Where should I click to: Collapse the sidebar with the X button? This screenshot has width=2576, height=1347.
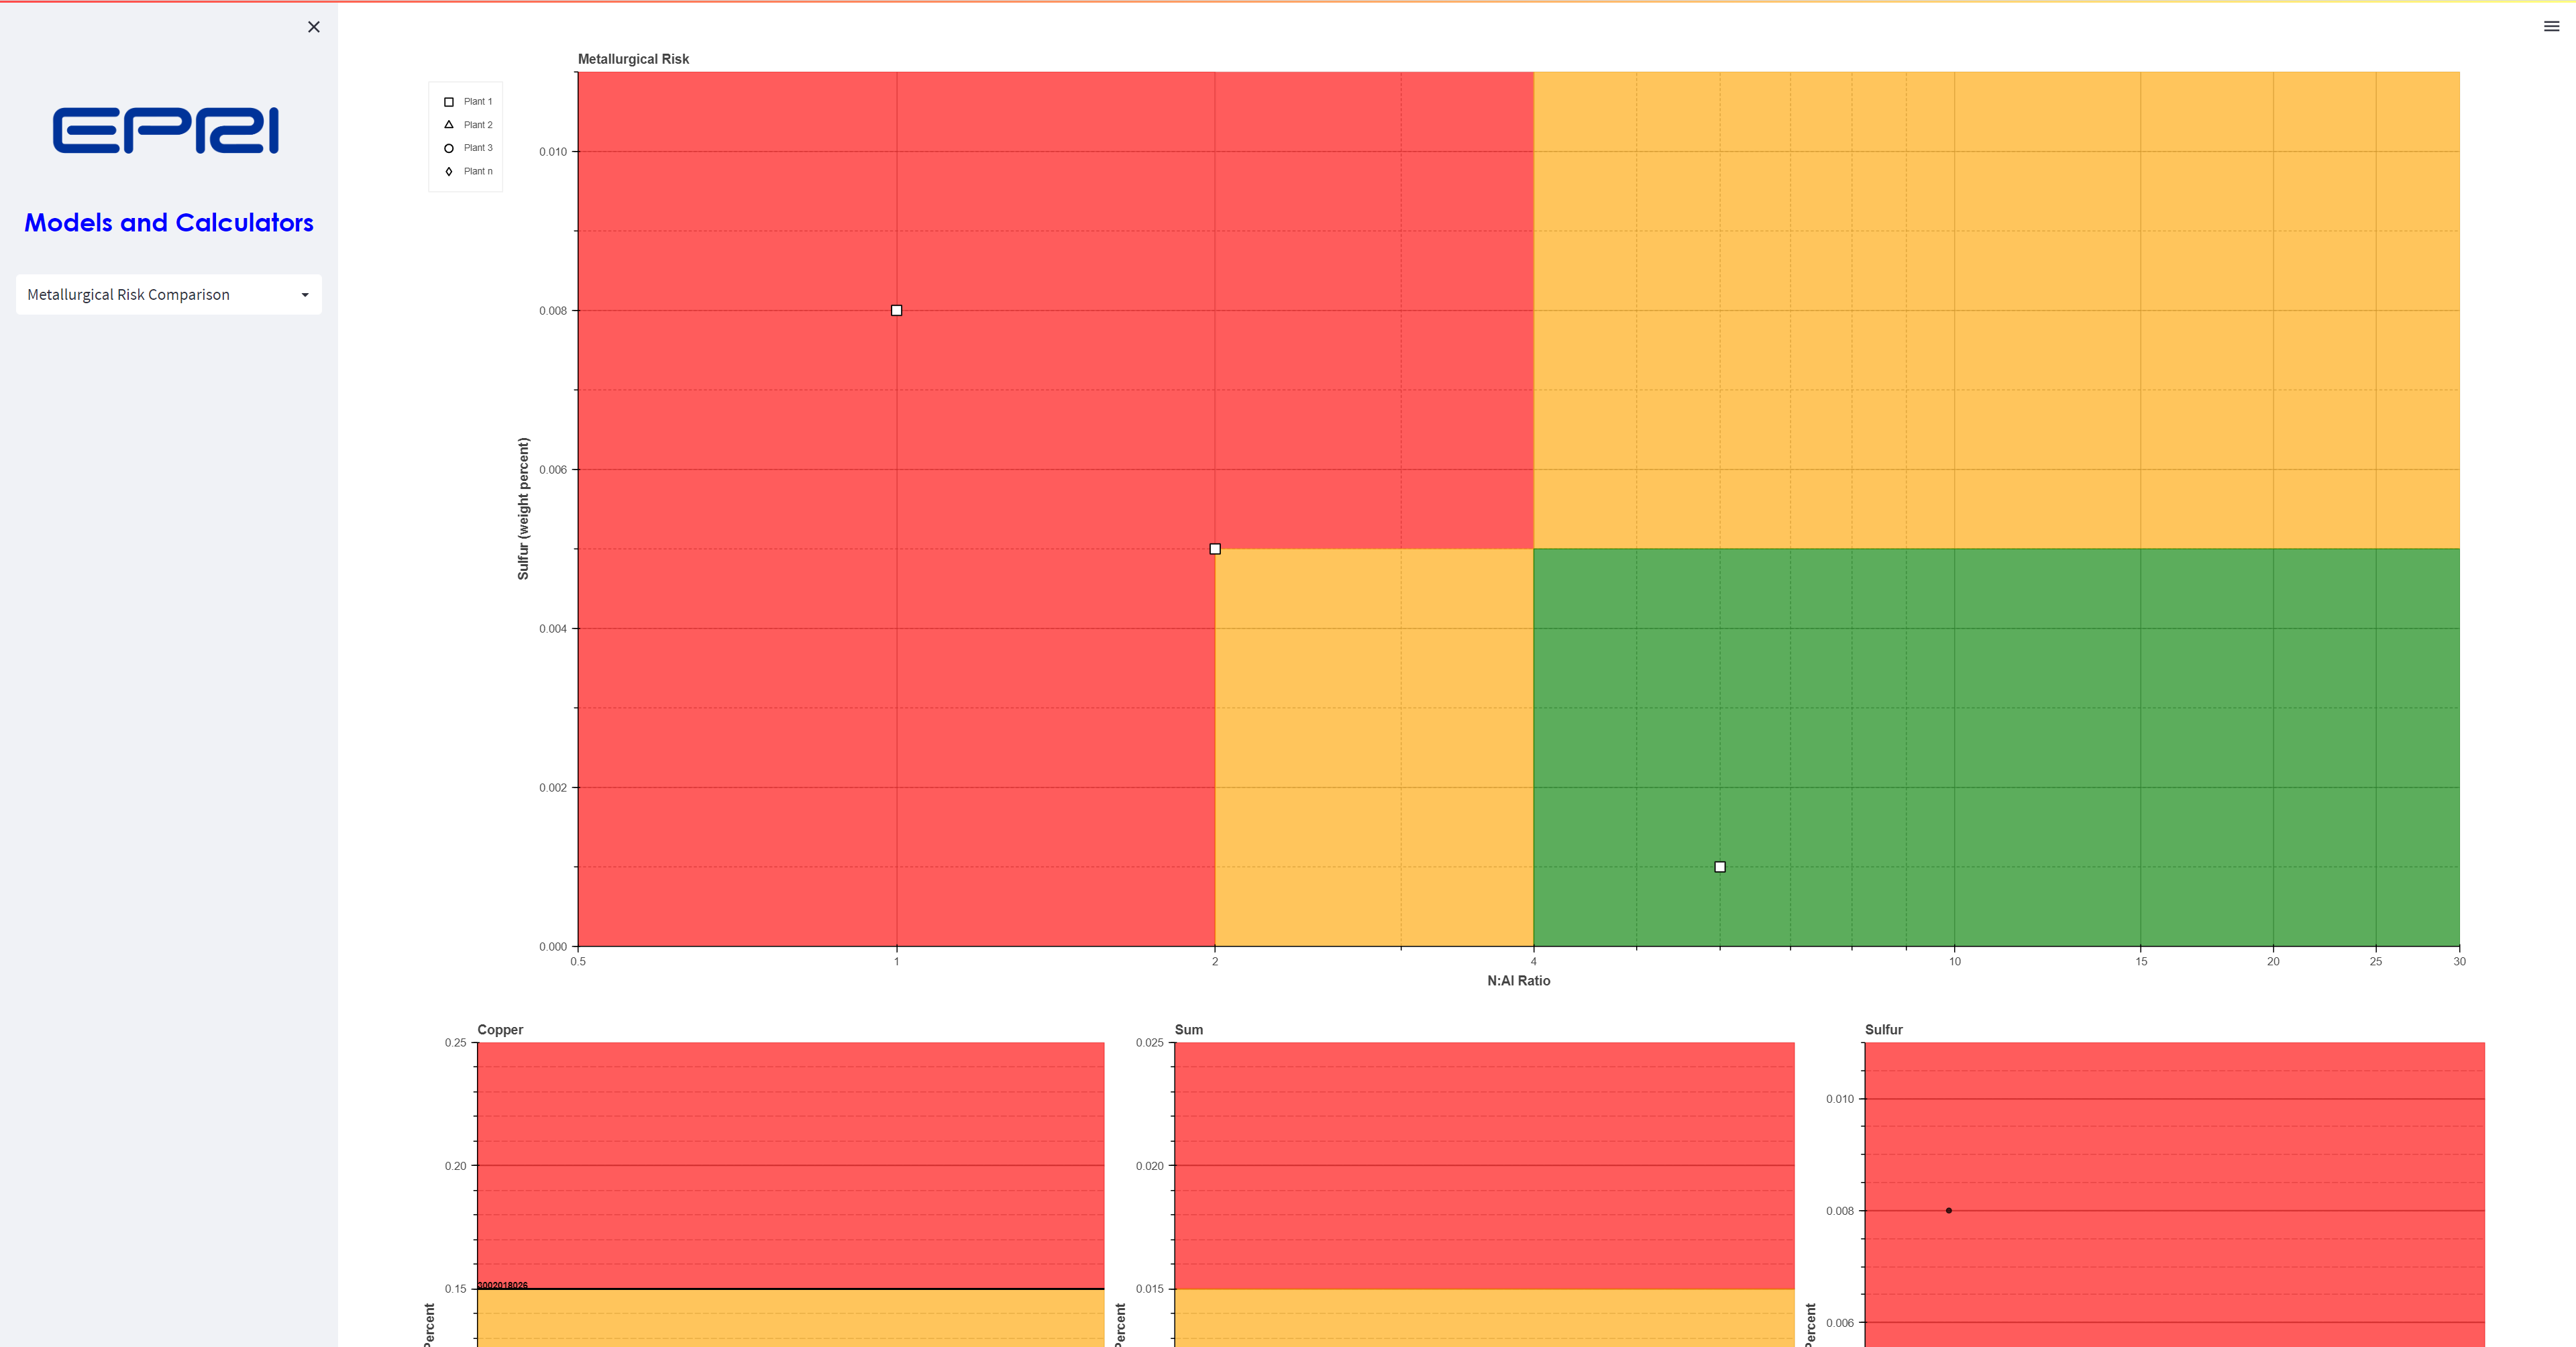point(314,27)
